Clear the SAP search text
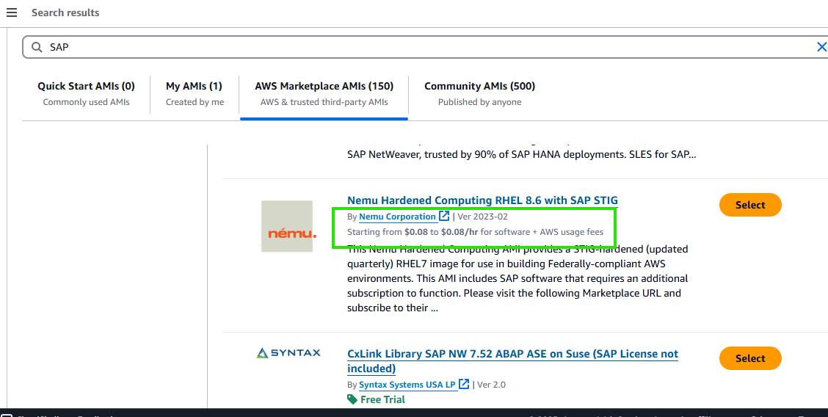 [821, 47]
